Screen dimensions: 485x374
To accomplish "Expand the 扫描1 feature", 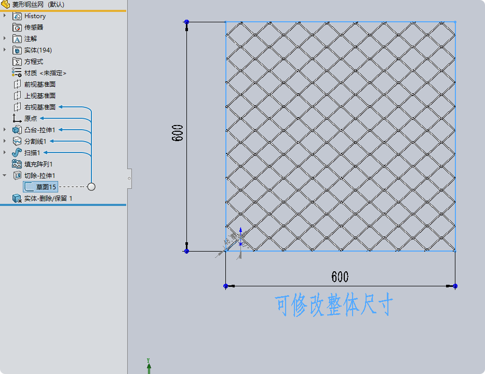I will 4,153.
